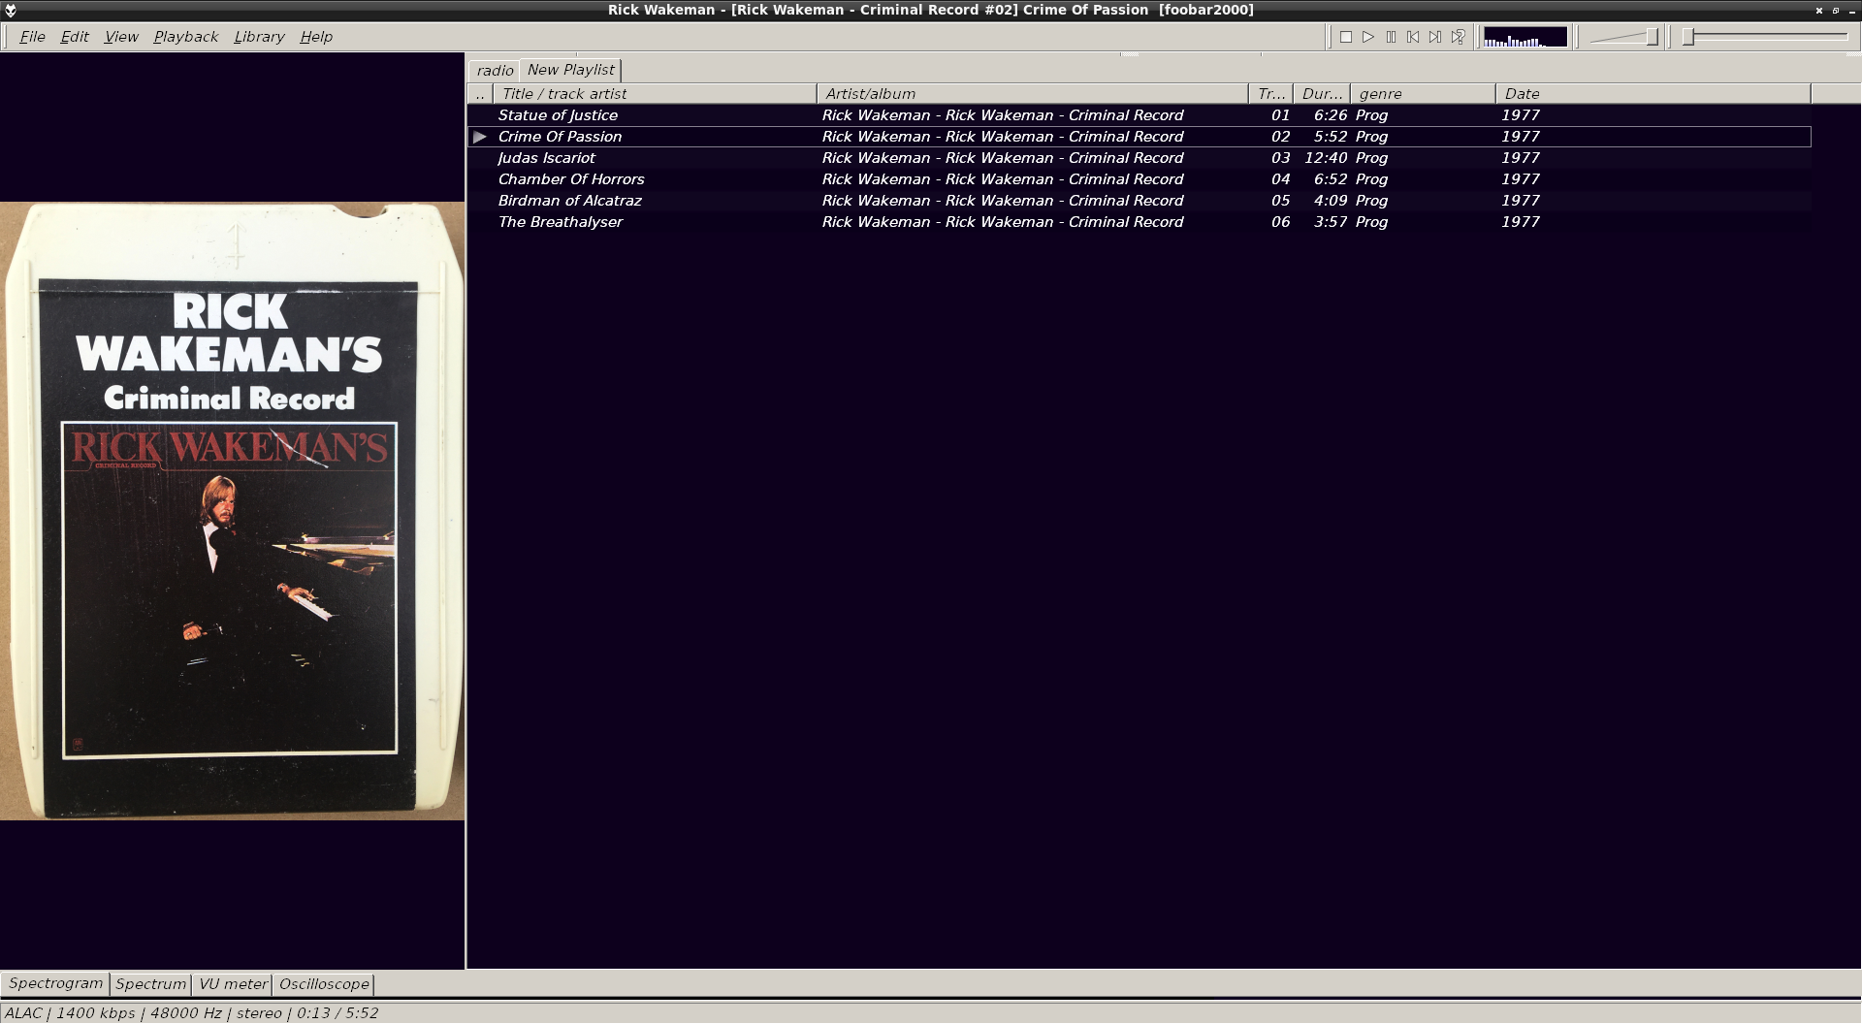Select track Judas Iscariot
Viewport: 1862px width, 1024px height.
point(1139,158)
